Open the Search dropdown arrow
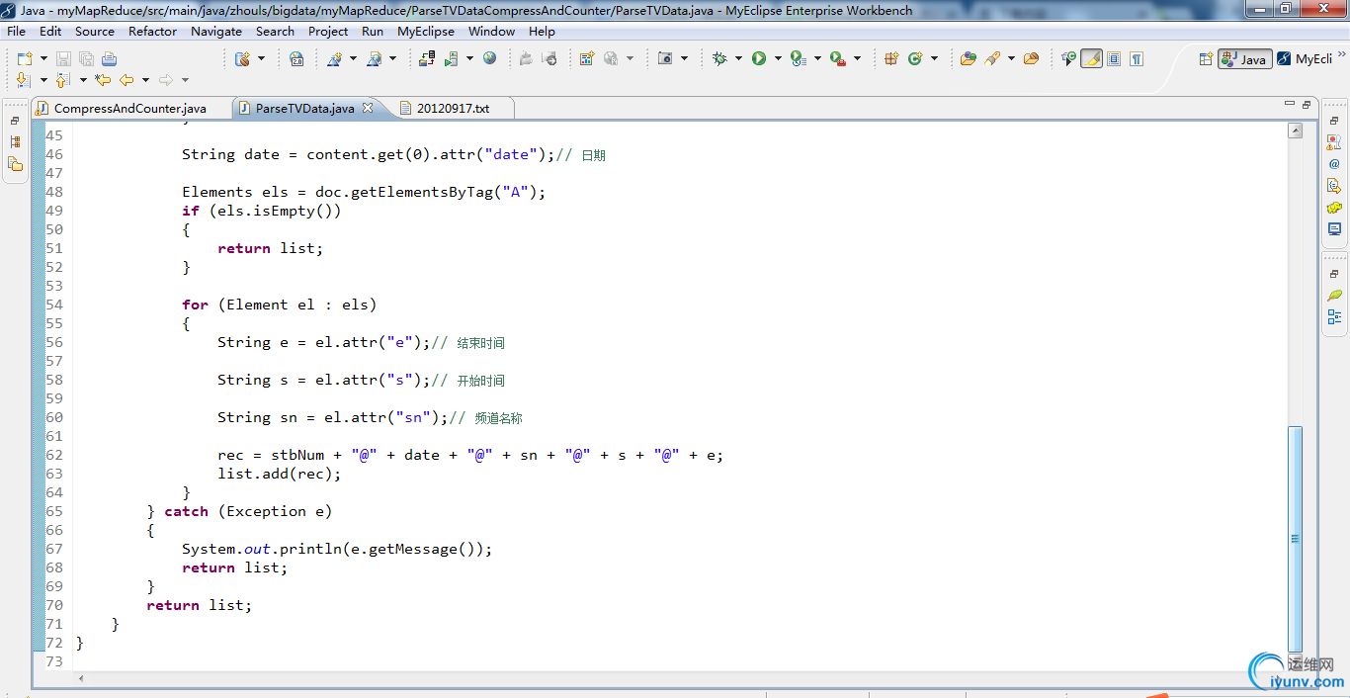 [x=1011, y=58]
